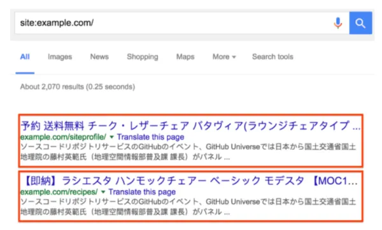Click the blue magnifier search button
382x230 pixels.
(x=360, y=23)
